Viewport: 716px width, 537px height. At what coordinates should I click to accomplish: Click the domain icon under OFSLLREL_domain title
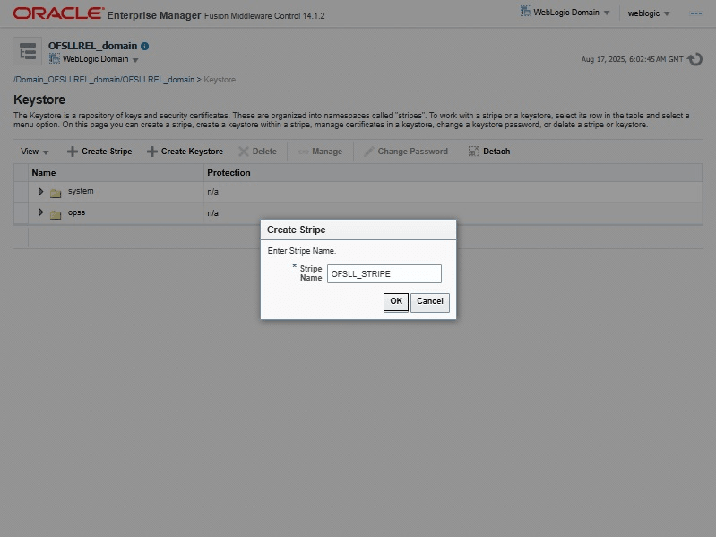pos(55,58)
